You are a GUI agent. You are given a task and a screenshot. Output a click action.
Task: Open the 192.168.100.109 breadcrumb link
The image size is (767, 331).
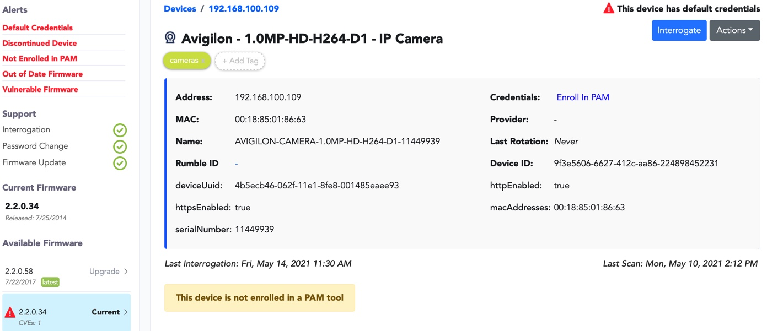click(x=244, y=9)
